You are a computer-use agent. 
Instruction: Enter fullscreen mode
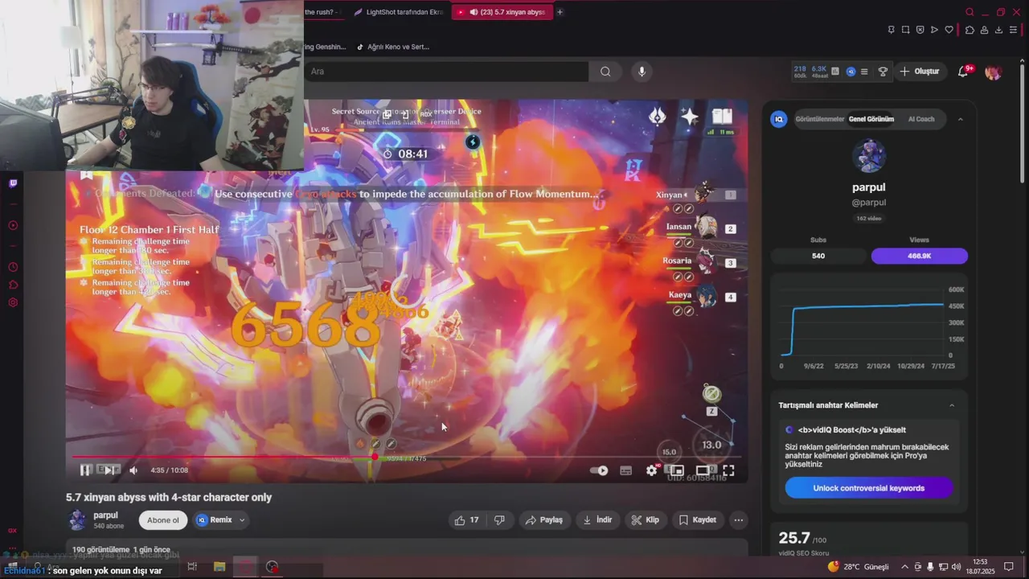click(x=728, y=470)
